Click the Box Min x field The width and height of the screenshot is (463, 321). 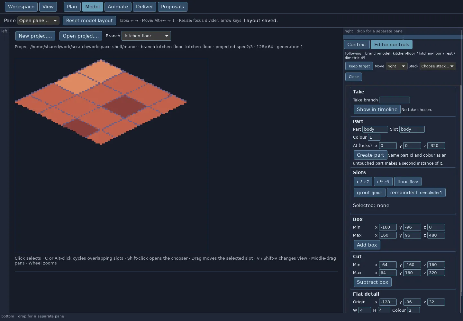pos(388,227)
